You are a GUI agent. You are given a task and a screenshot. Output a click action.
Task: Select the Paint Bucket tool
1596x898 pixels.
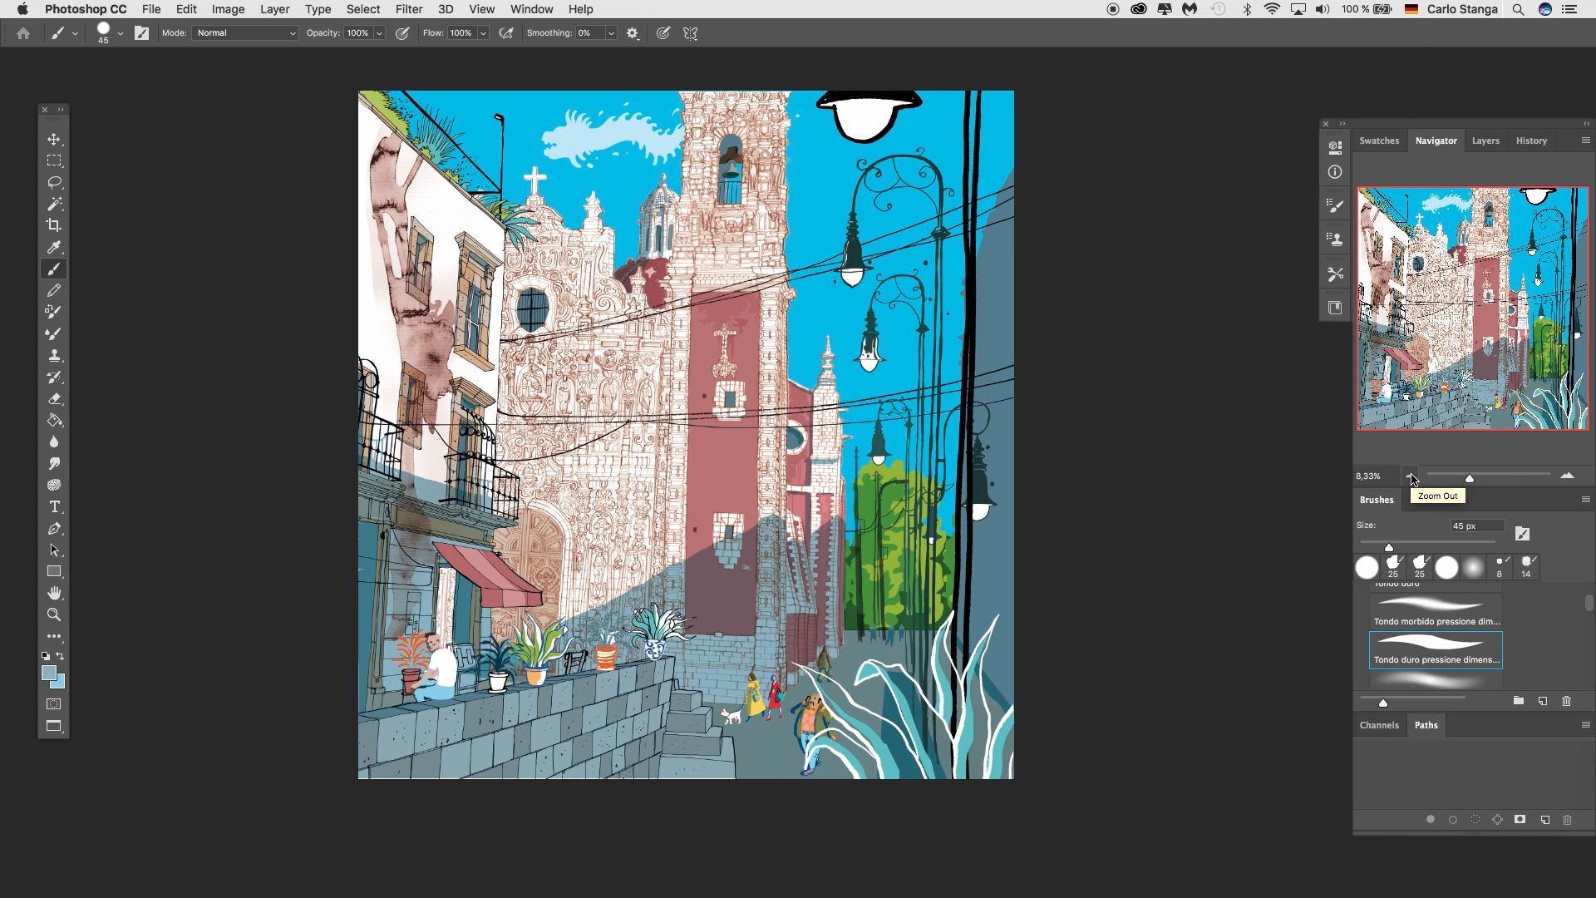point(54,420)
